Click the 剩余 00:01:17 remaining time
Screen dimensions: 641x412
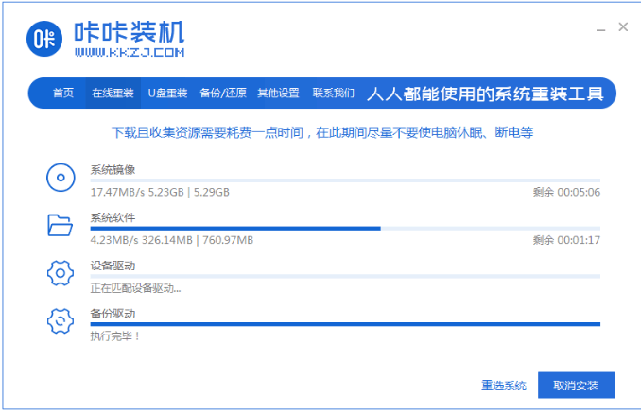pos(566,240)
